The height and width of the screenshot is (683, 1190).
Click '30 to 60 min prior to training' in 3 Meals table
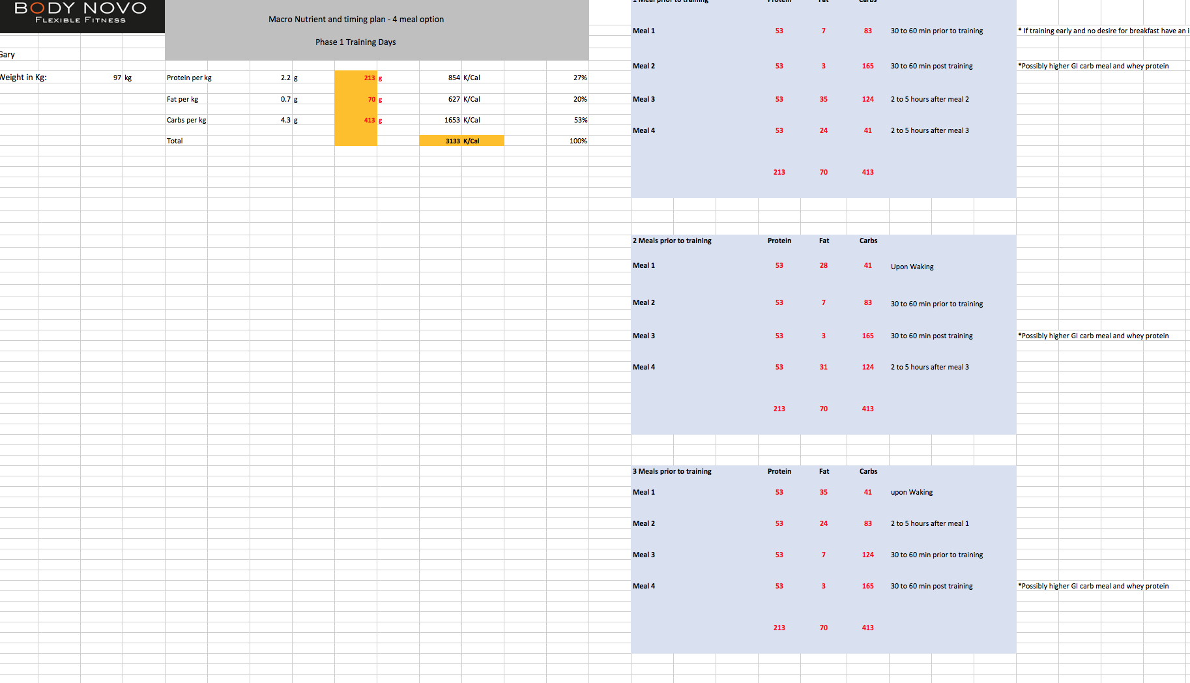937,555
